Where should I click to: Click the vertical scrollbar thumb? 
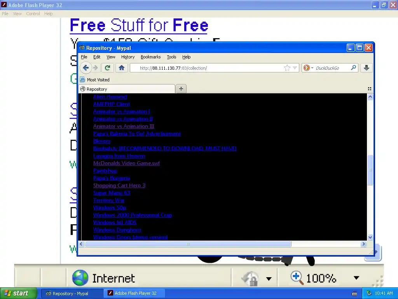point(370,170)
